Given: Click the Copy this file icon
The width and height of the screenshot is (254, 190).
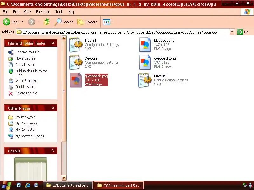Looking at the screenshot, I should coord(11,65).
